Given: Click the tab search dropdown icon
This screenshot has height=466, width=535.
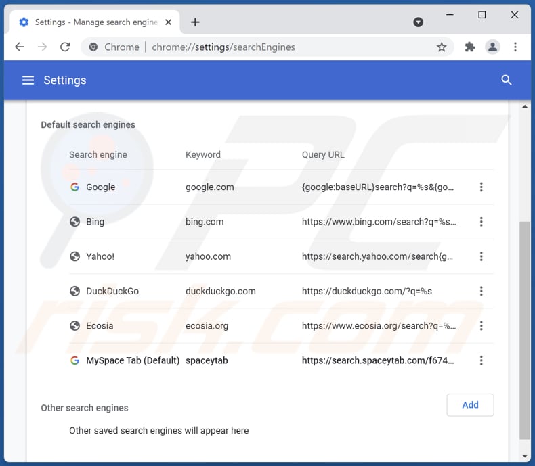Looking at the screenshot, I should click(x=418, y=22).
